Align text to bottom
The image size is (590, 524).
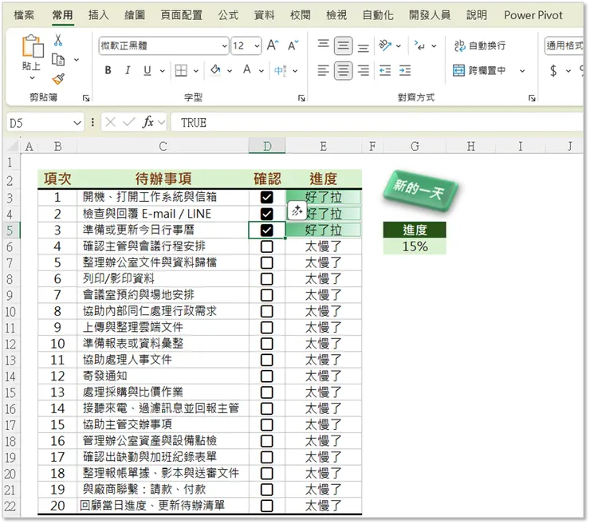click(x=363, y=47)
